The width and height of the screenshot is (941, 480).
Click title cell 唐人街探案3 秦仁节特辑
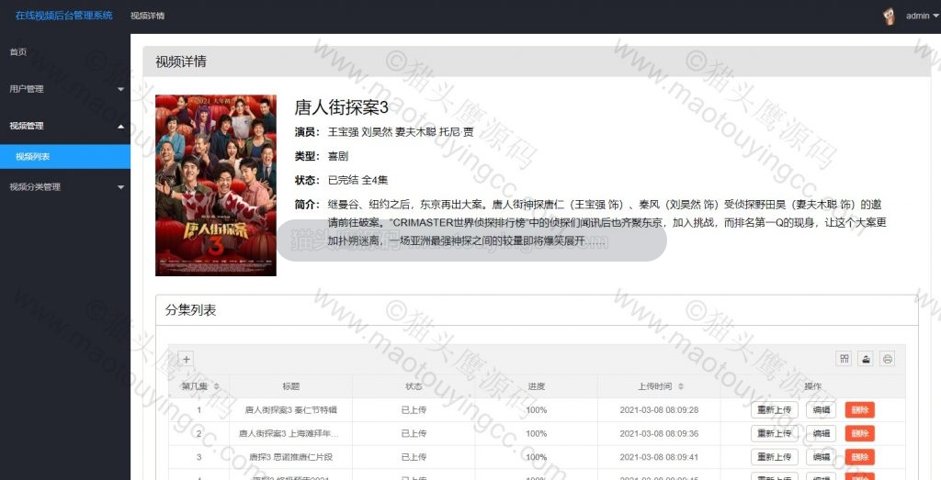click(291, 410)
